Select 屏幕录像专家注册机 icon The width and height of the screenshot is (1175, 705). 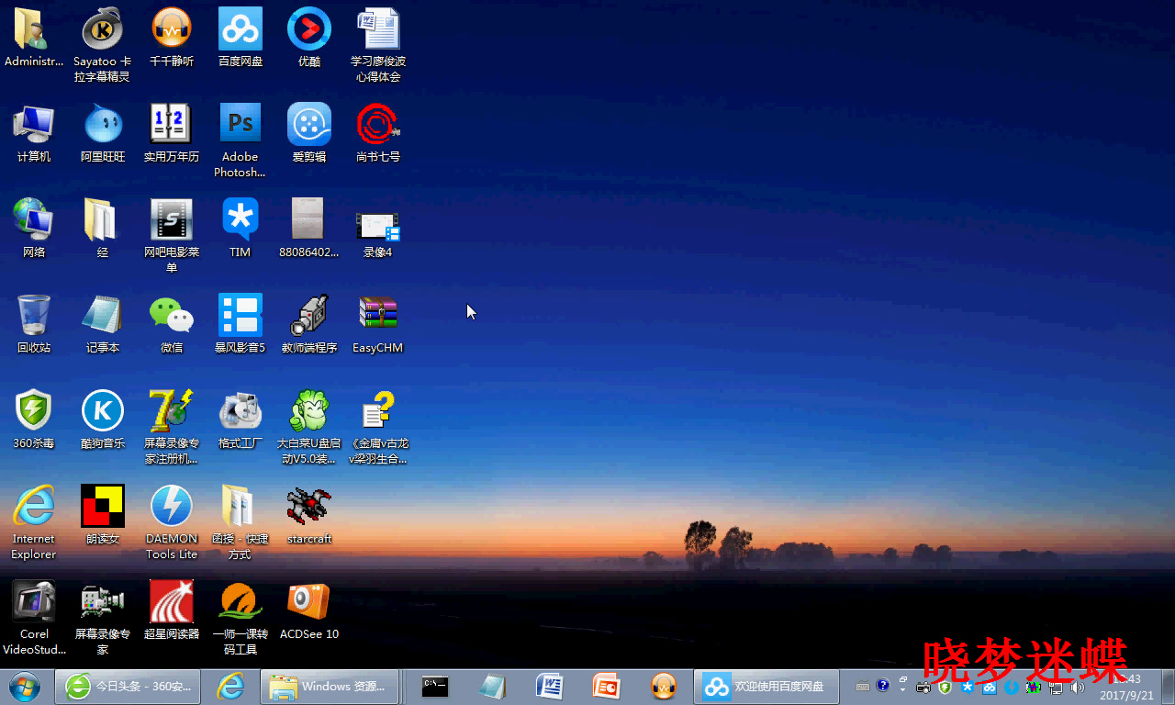pyautogui.click(x=172, y=427)
